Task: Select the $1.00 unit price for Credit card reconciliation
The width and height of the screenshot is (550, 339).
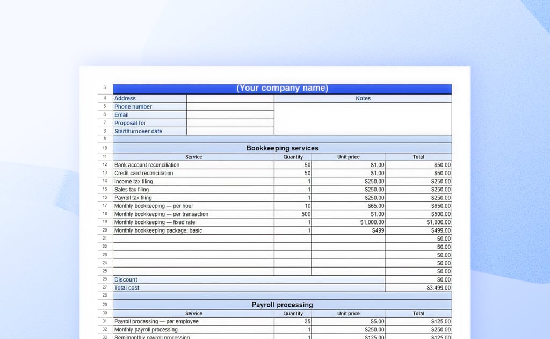Action: coord(348,173)
